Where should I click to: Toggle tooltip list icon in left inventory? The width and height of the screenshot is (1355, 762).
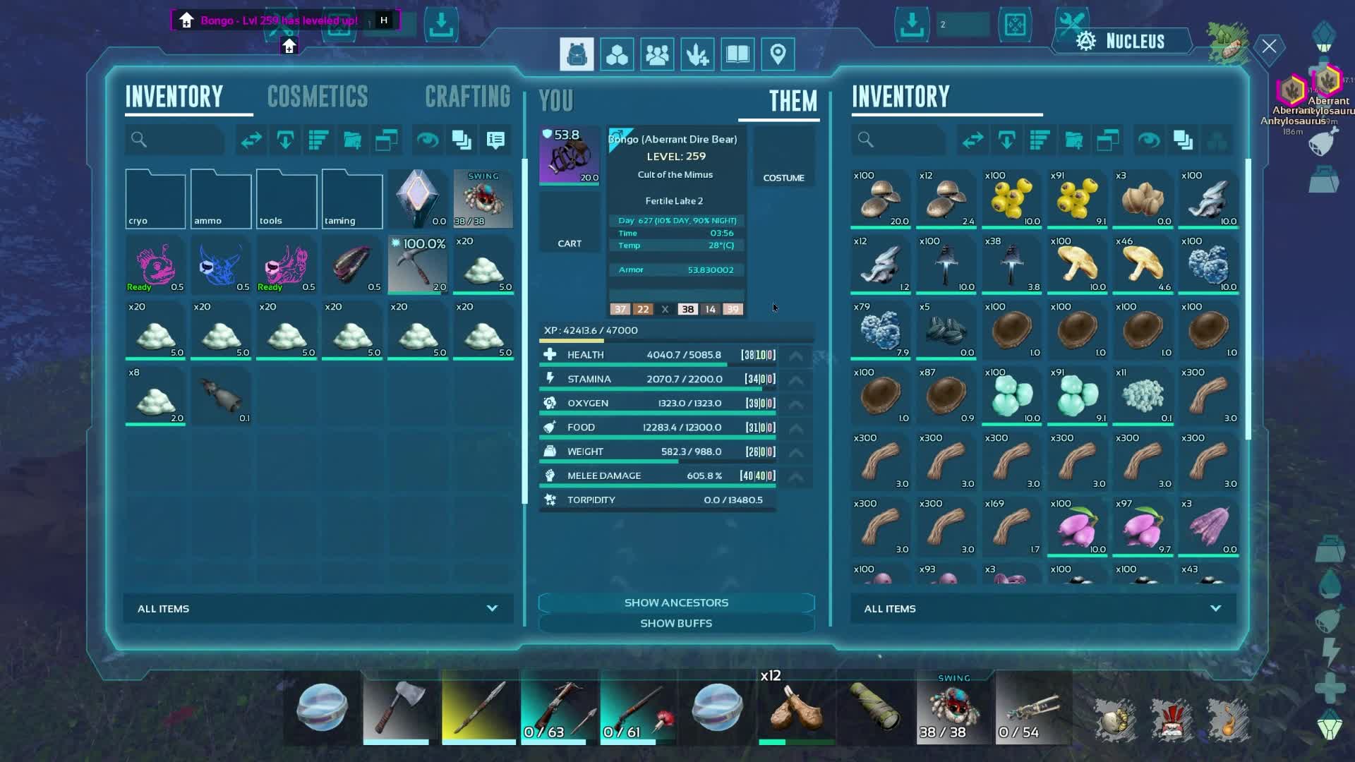[495, 140]
